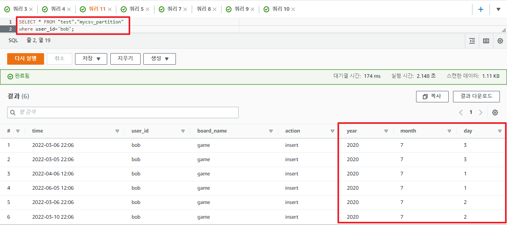
Task: Click the editor resize grip corner
Action: tap(504, 30)
